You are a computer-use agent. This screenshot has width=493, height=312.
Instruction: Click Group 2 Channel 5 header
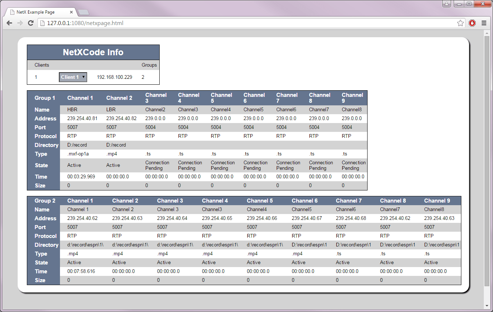pyautogui.click(x=260, y=201)
